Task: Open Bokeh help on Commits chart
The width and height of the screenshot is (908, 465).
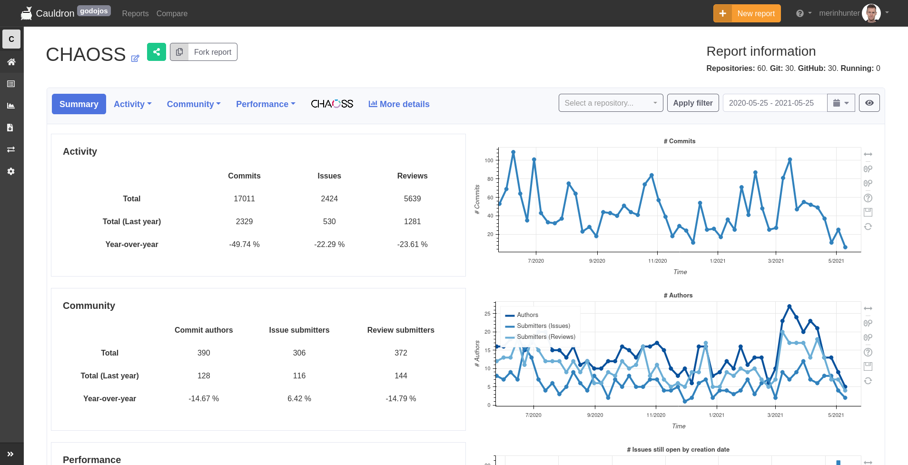Action: click(x=868, y=198)
